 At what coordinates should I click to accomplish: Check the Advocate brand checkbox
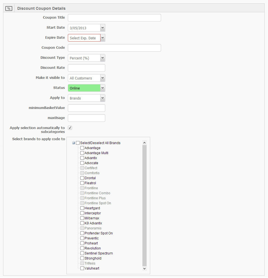point(82,163)
